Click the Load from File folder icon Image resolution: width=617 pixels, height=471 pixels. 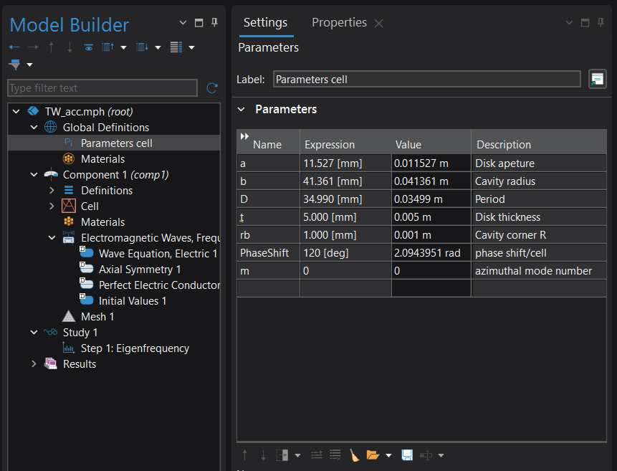coord(372,455)
